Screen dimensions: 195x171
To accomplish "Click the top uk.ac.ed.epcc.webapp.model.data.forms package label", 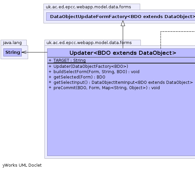I will (x=88, y=7).
